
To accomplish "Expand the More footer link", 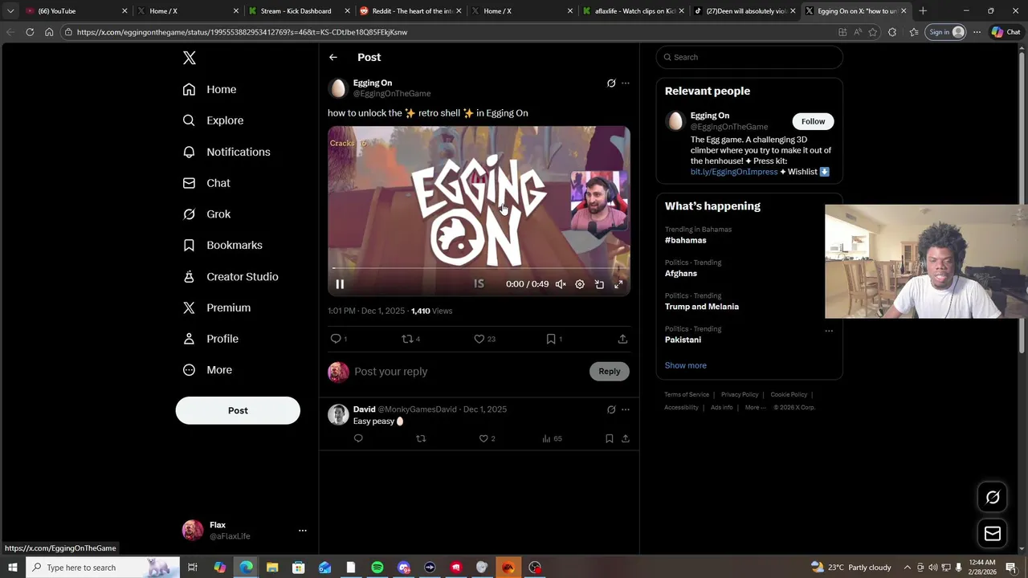I will [756, 408].
